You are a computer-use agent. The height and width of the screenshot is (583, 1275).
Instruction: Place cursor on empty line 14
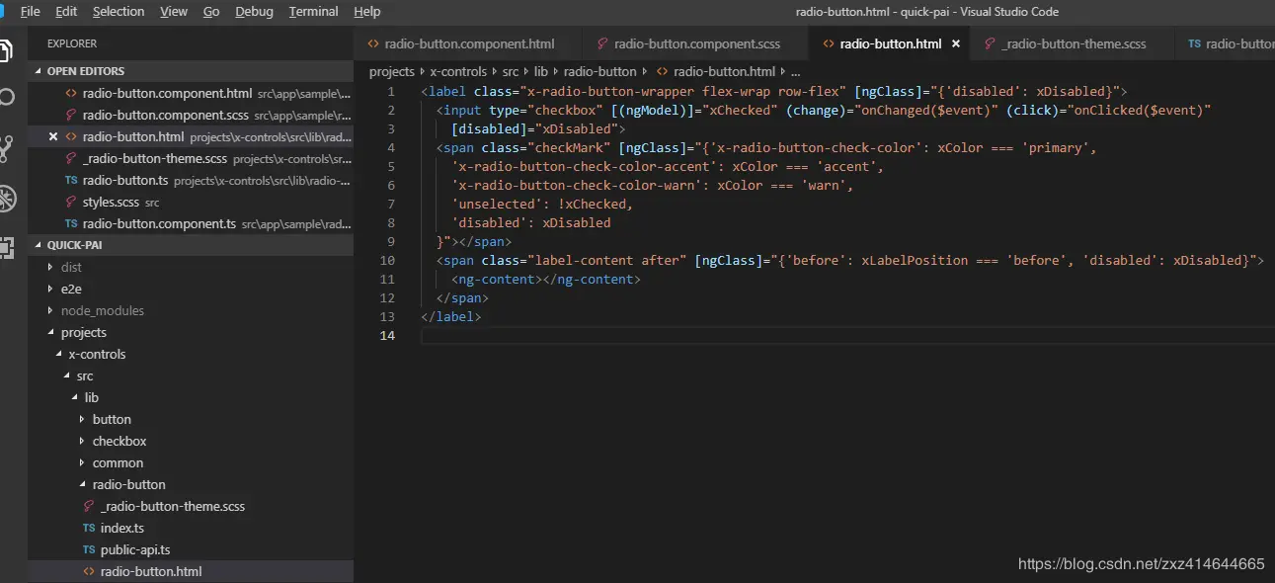coord(846,336)
